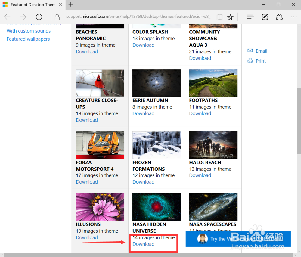The width and height of the screenshot is (301, 257).
Task: Maximize the browser window
Action: (278, 5)
